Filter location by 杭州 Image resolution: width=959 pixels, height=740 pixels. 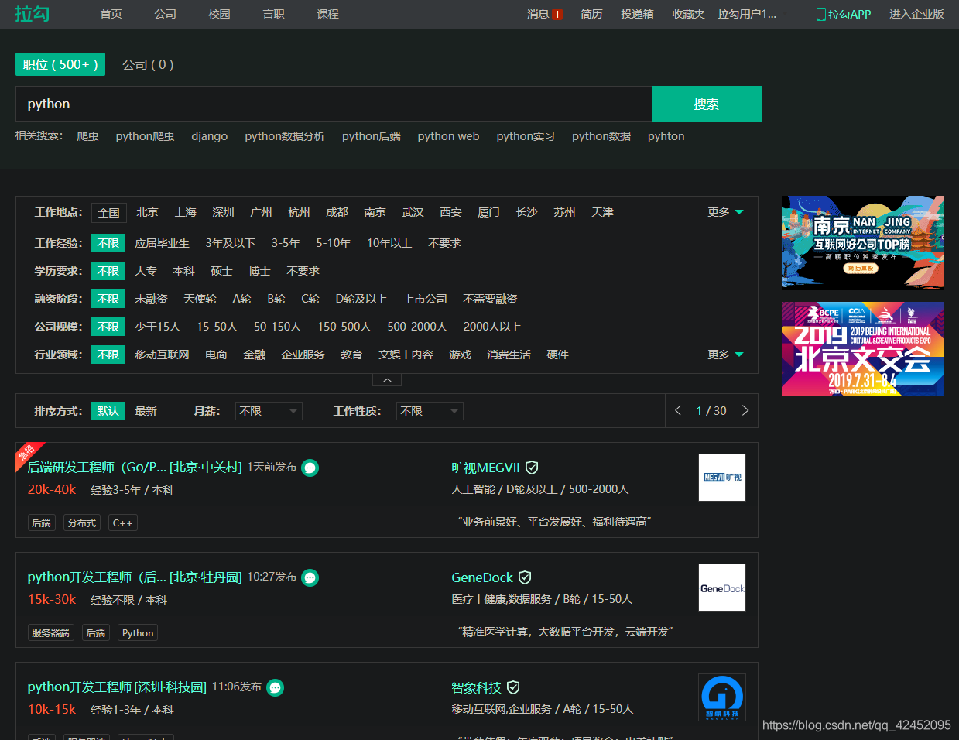tap(299, 212)
